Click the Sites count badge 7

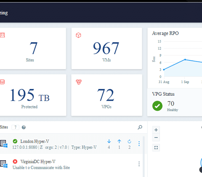(16, 128)
